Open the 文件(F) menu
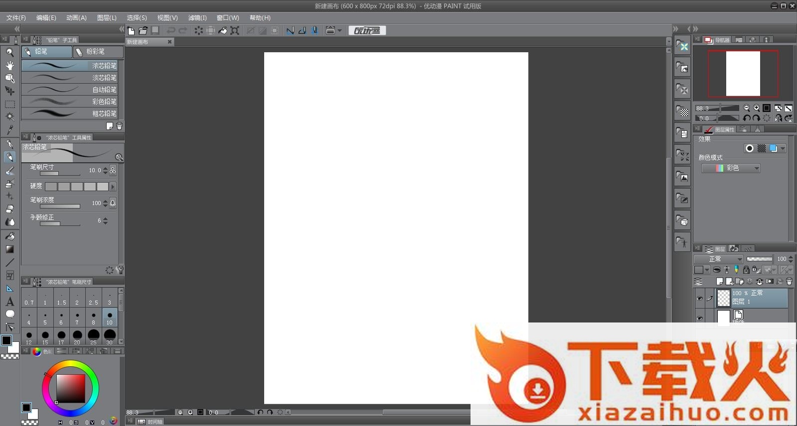The height and width of the screenshot is (426, 797). point(16,17)
